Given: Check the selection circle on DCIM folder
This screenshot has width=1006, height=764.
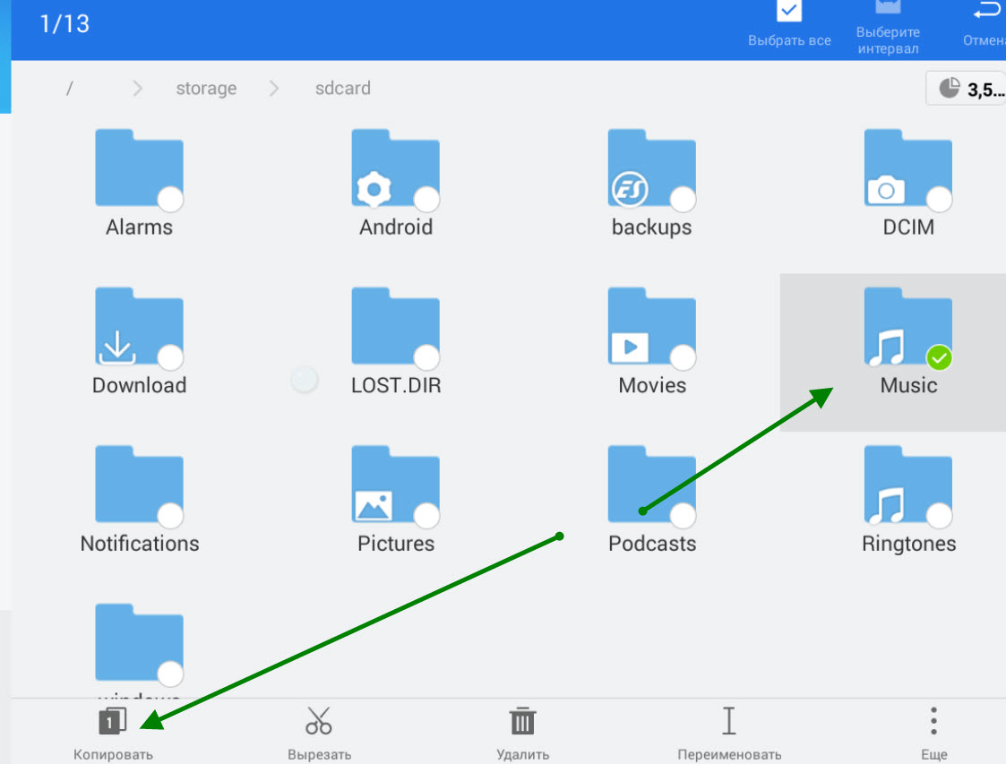Looking at the screenshot, I should coord(939,200).
